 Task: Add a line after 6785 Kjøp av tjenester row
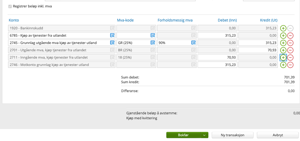coord(283,36)
